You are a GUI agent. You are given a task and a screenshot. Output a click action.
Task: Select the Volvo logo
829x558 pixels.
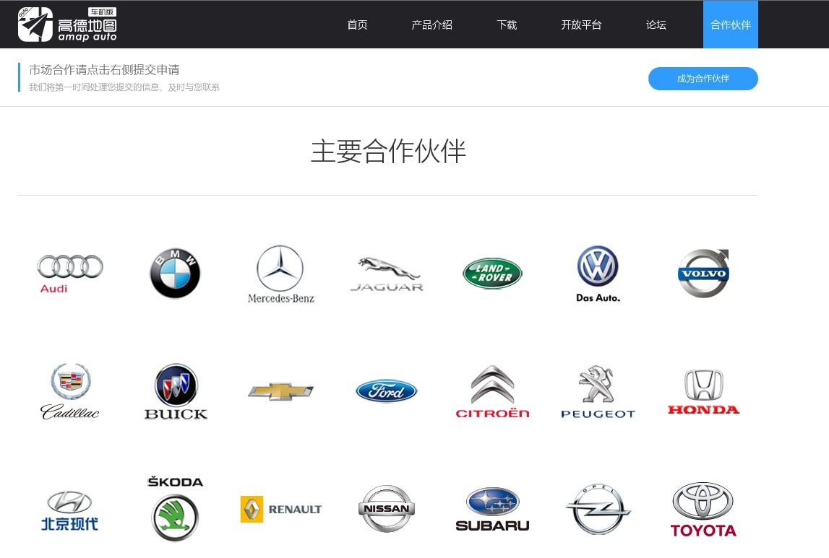(704, 274)
